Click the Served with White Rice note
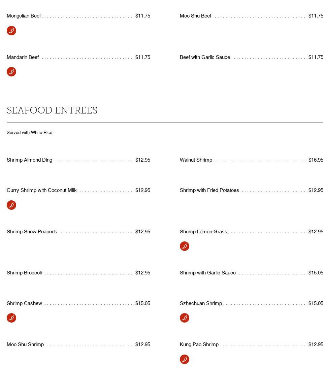Viewport: 325px width, 365px height. (29, 133)
